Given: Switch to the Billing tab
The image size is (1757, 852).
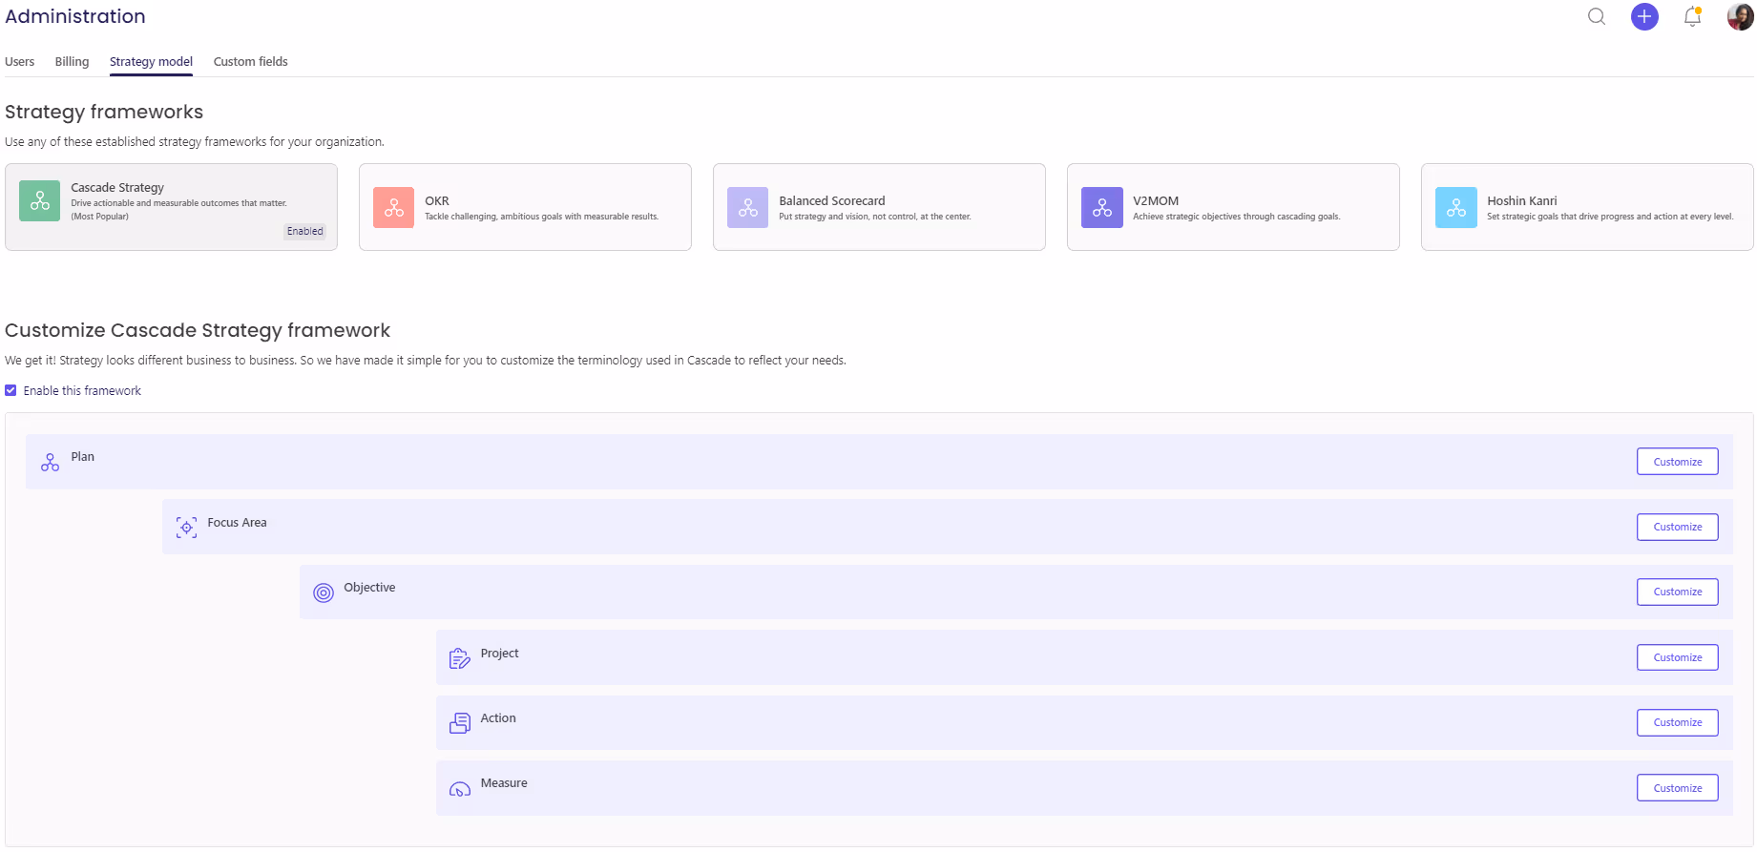Looking at the screenshot, I should click(72, 62).
